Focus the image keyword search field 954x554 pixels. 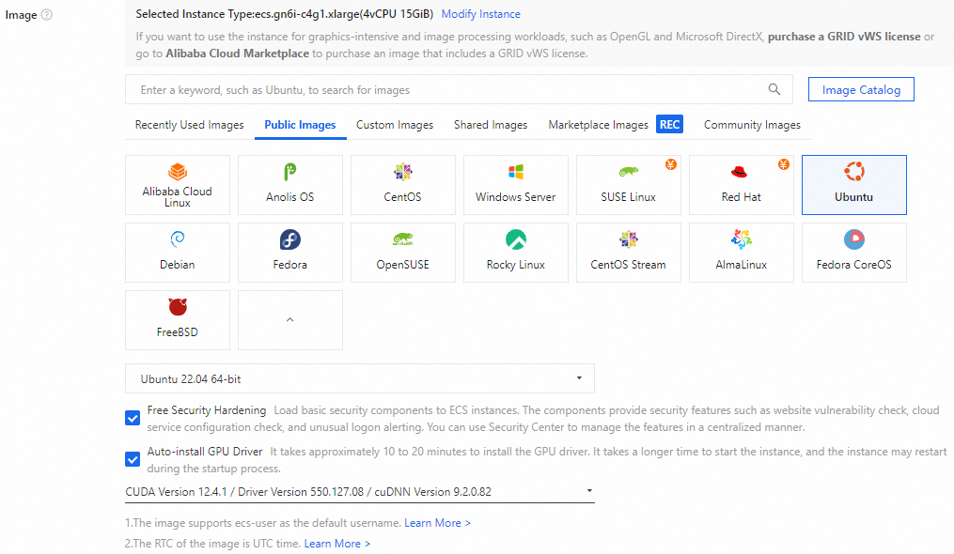(x=442, y=90)
